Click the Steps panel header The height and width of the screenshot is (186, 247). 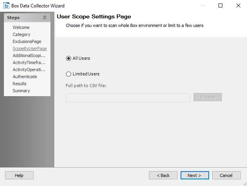[27, 18]
